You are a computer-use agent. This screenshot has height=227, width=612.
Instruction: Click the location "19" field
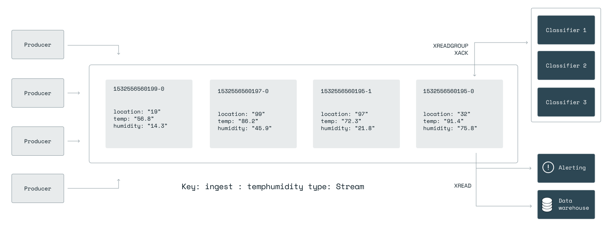point(137,112)
